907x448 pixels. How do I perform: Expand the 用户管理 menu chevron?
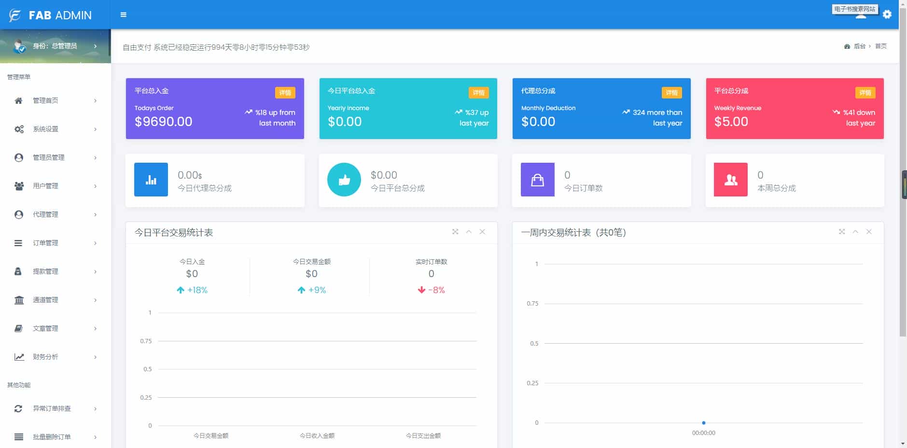[x=96, y=186]
